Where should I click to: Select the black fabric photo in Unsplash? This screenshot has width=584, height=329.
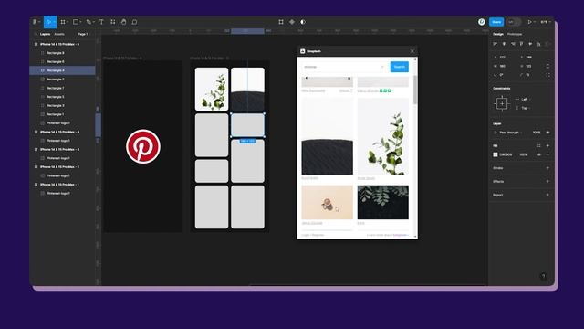tap(328, 136)
